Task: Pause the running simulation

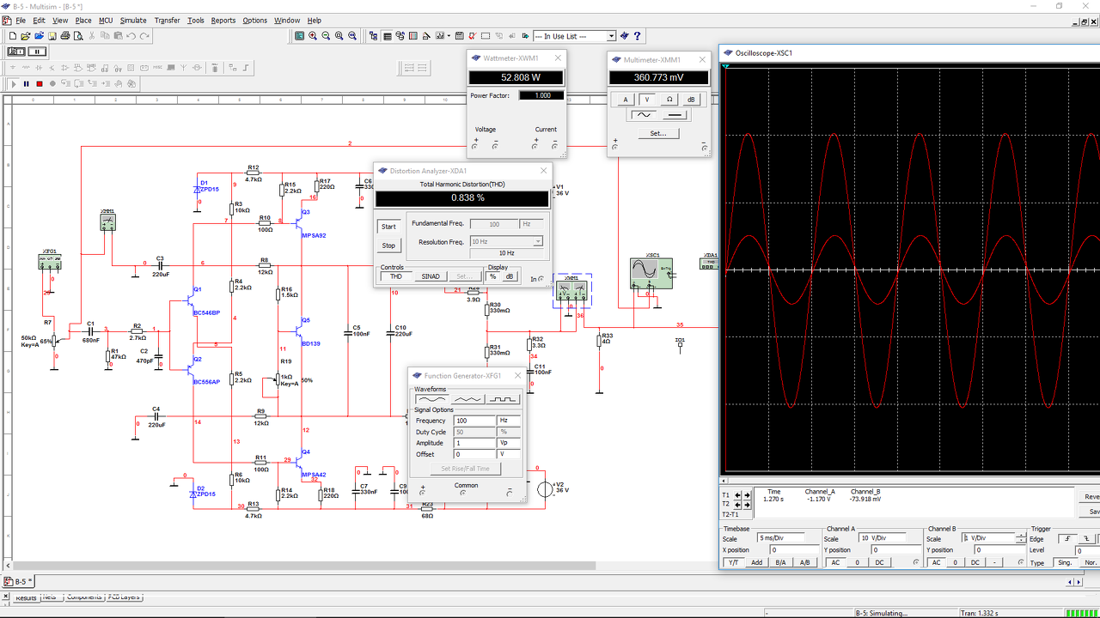Action: pos(27,84)
